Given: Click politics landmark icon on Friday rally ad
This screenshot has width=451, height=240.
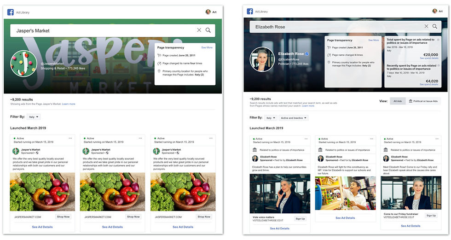Looking at the screenshot, I should pyautogui.click(x=386, y=150).
